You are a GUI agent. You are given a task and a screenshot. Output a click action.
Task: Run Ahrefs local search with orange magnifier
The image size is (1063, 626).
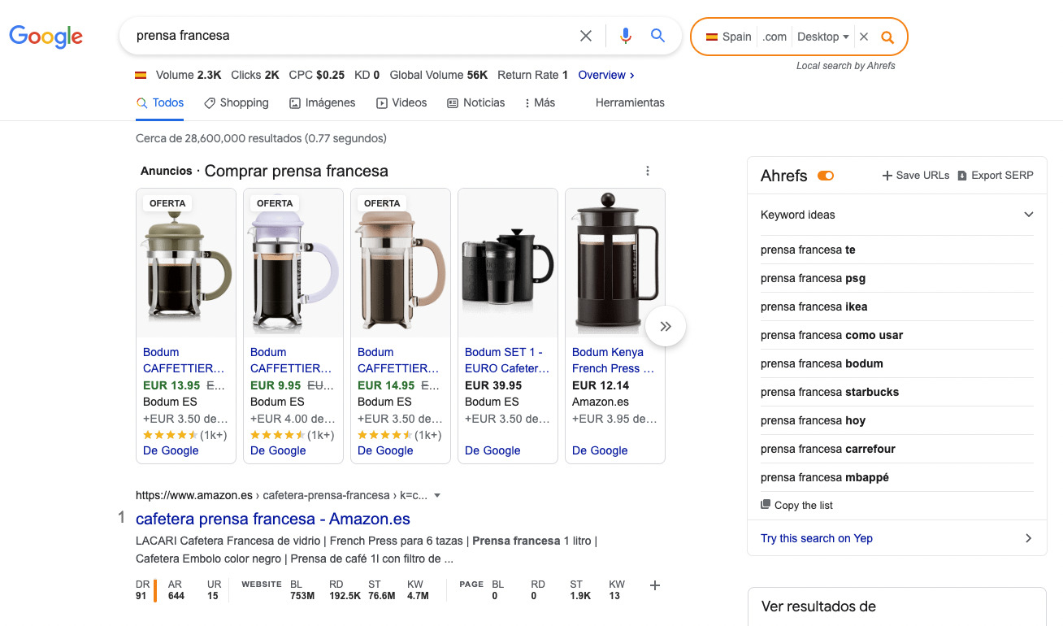pos(887,37)
